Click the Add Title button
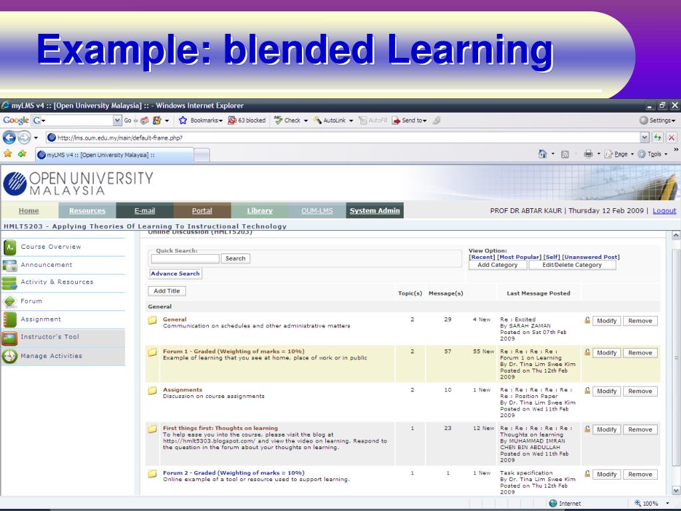The width and height of the screenshot is (681, 511). 167,291
